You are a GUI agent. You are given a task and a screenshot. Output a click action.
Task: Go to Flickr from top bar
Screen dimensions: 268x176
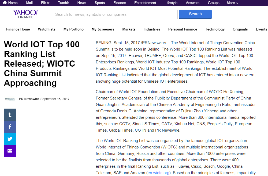point(45,3)
